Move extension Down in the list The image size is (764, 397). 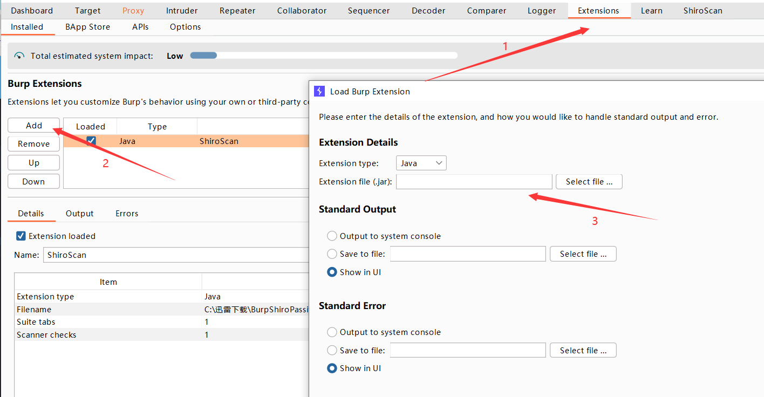click(x=33, y=181)
